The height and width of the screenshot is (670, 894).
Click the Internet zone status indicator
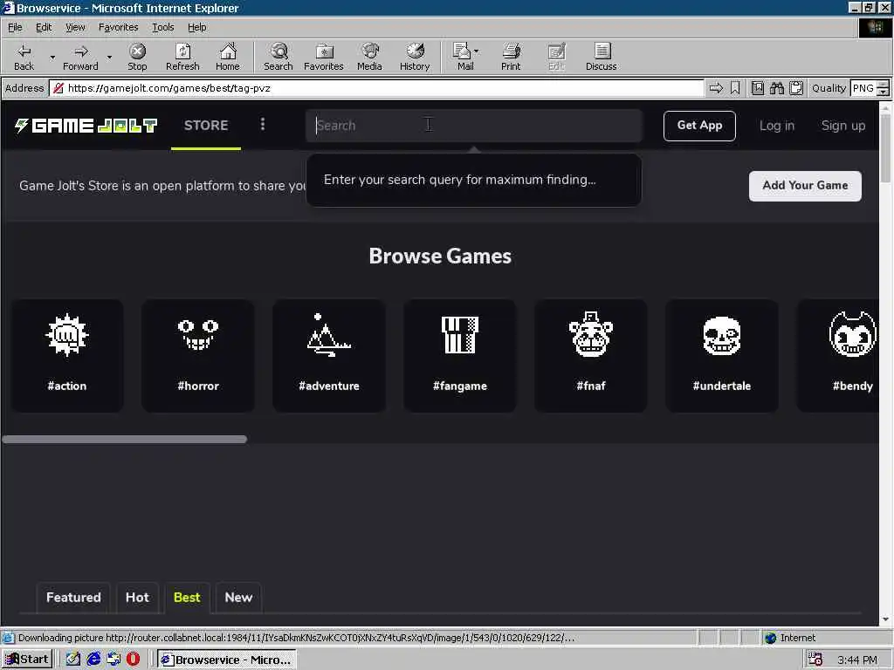[790, 638]
